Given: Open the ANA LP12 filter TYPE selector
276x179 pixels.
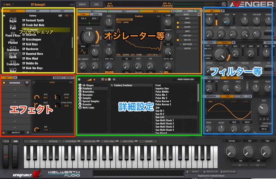Looking at the screenshot, I should 209,49.
